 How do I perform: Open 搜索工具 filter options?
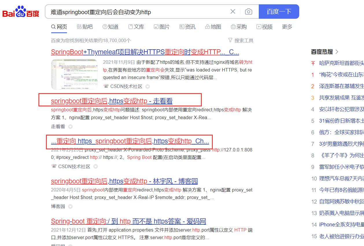(241, 40)
